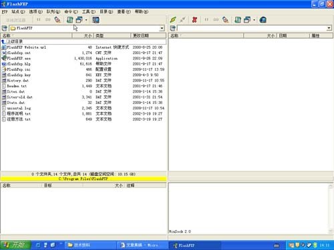
Task: Click the connect lightning icon in right toolbar
Action: tap(173, 20)
